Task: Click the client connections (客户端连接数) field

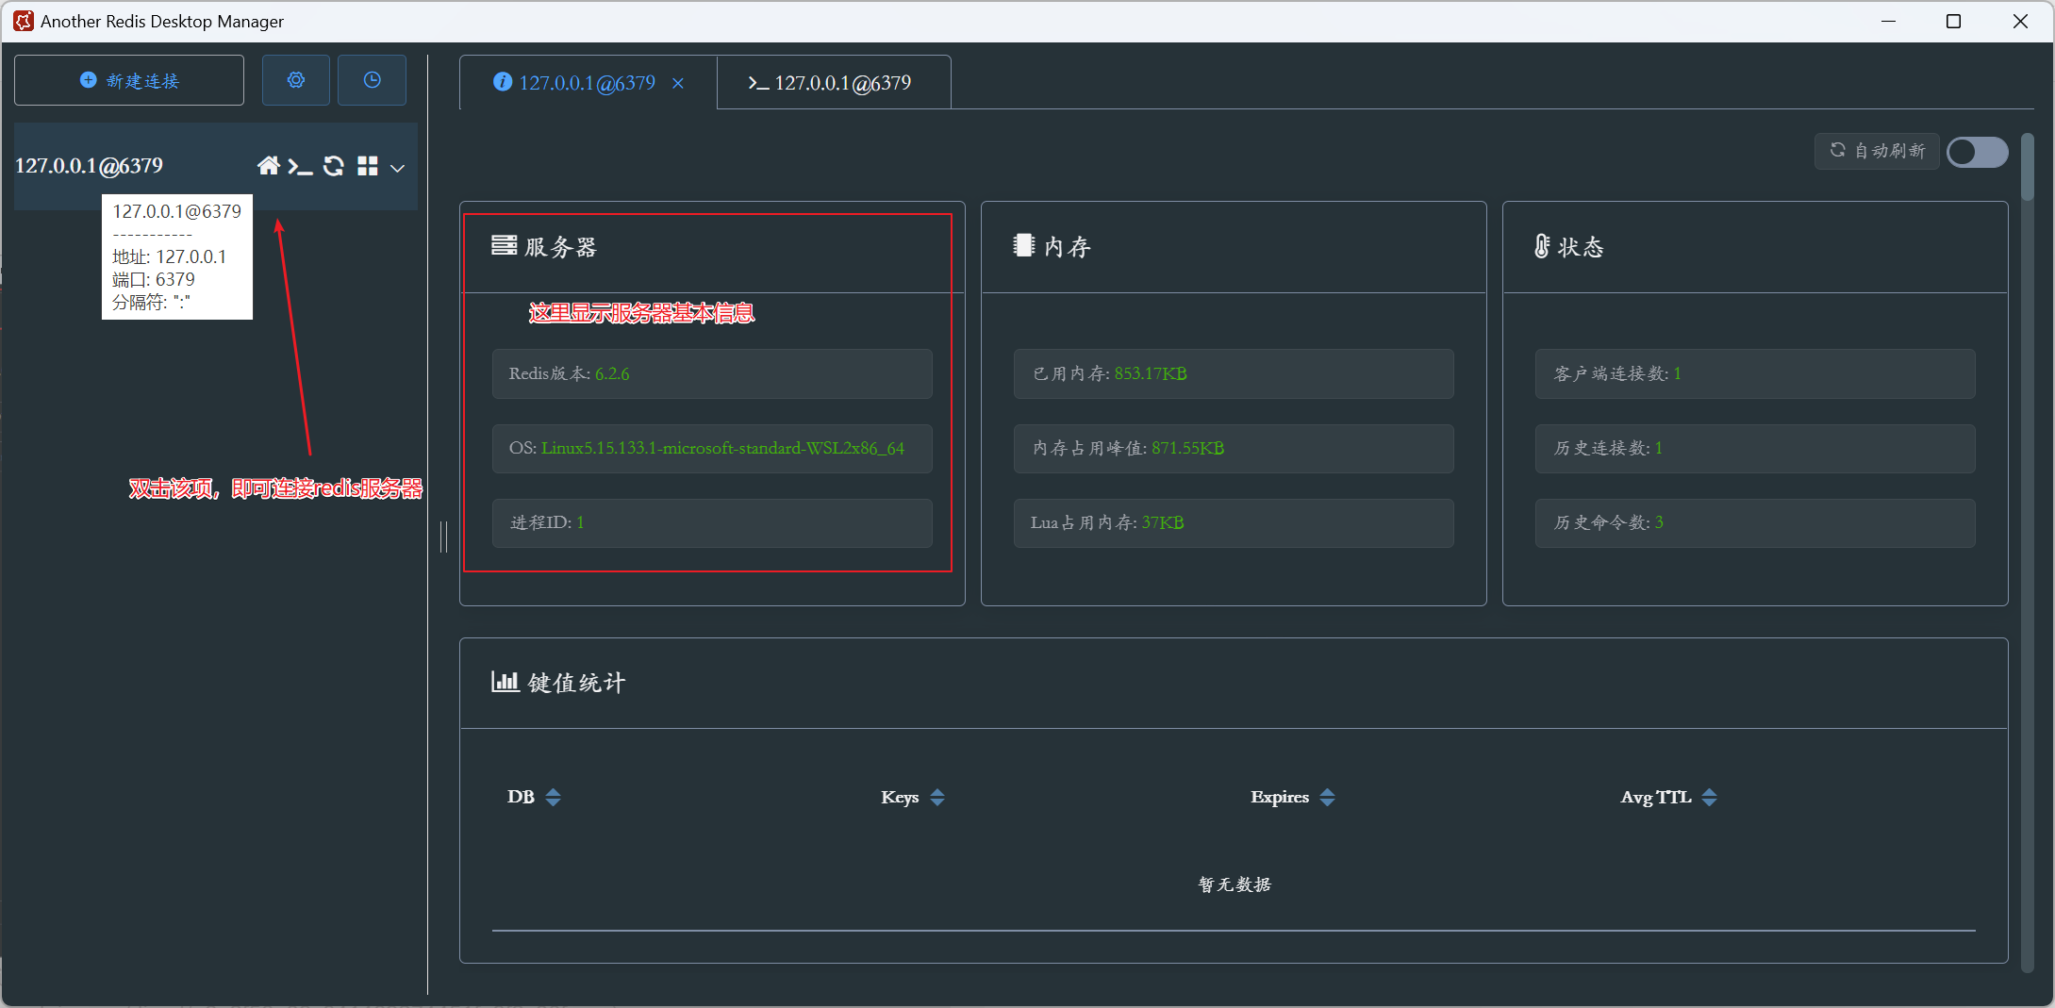Action: [1755, 374]
